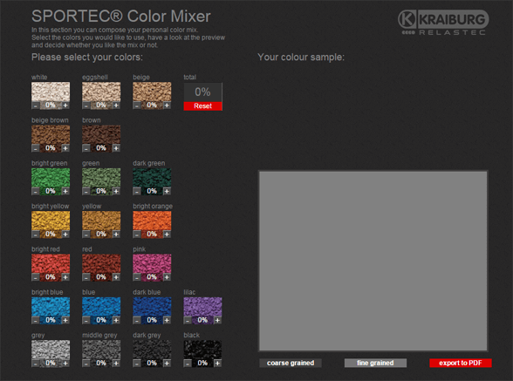This screenshot has width=513, height=381.
Task: Choose fine grained texture
Action: coord(375,363)
